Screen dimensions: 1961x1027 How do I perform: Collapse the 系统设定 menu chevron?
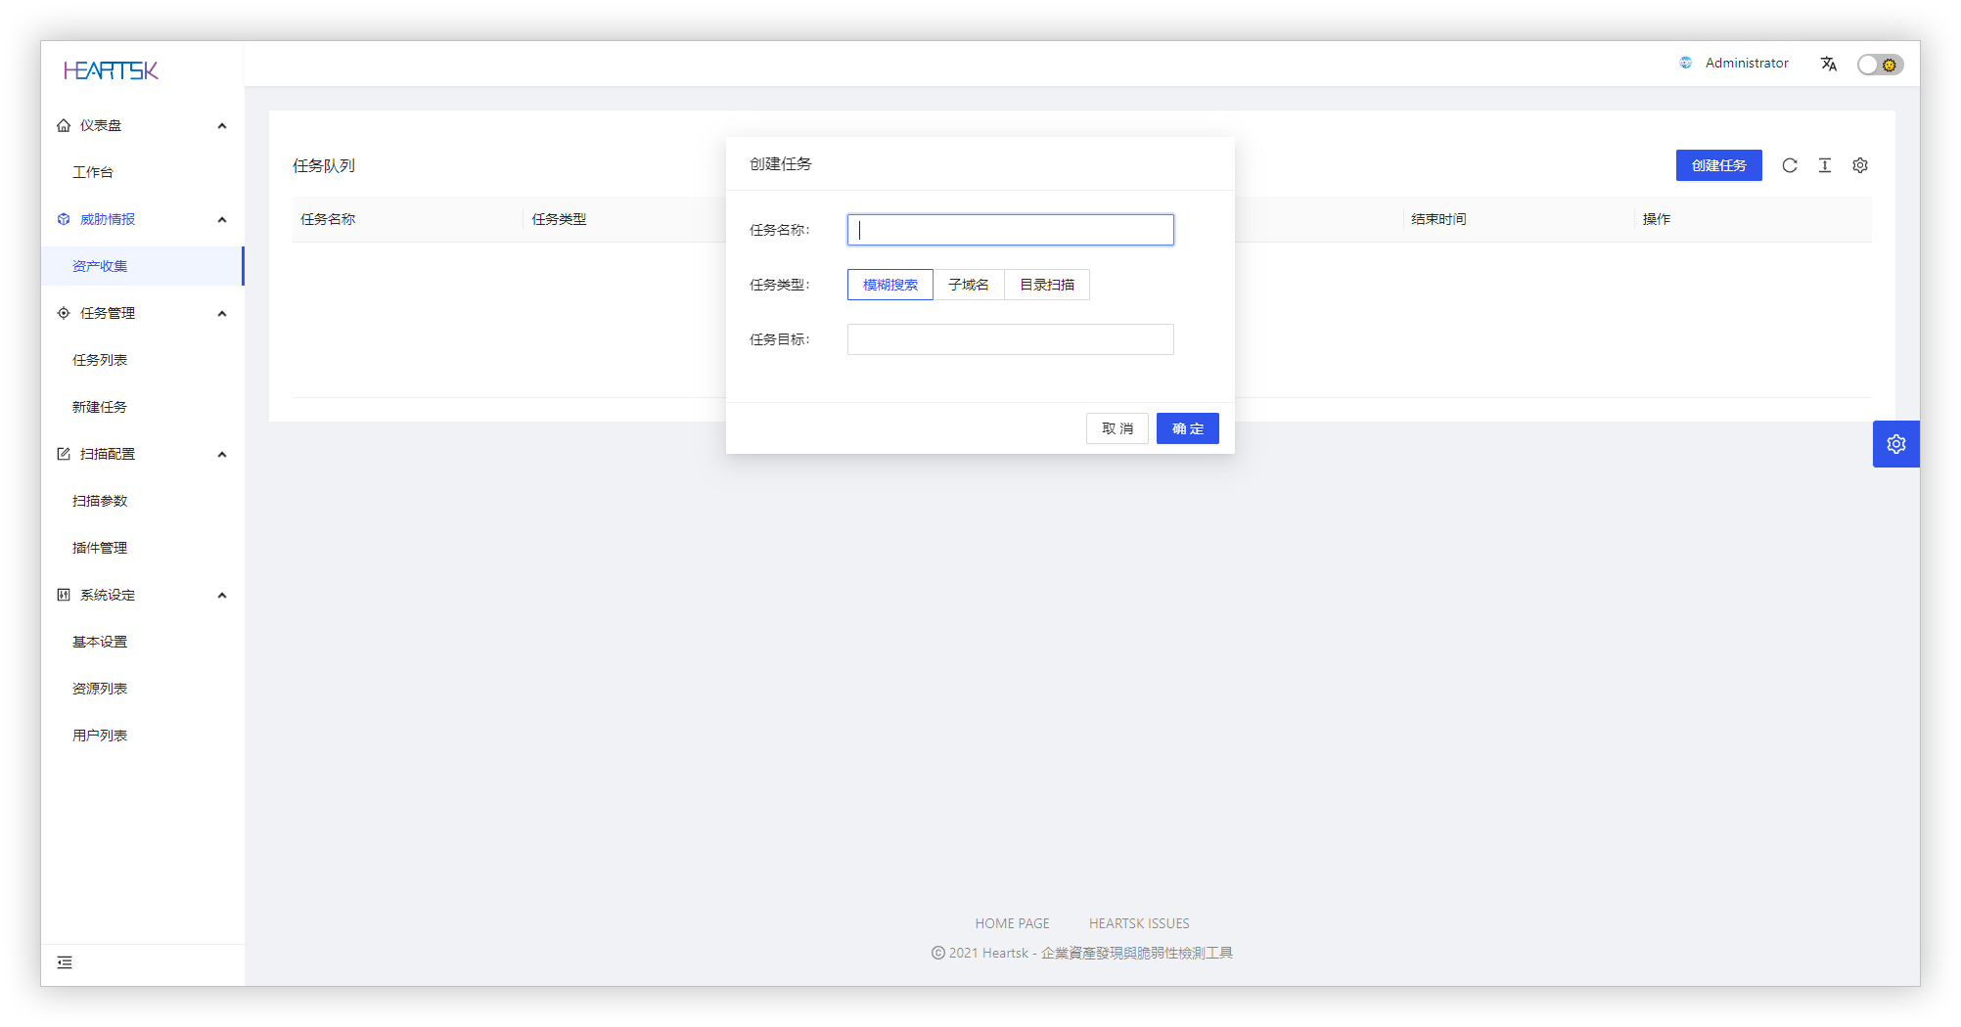coord(222,596)
